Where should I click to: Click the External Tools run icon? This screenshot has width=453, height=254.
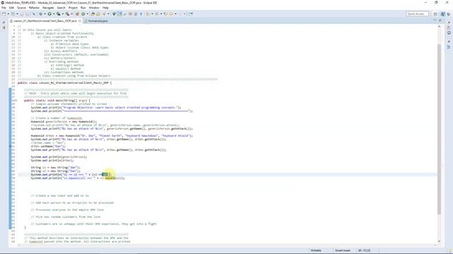[x=67, y=14]
